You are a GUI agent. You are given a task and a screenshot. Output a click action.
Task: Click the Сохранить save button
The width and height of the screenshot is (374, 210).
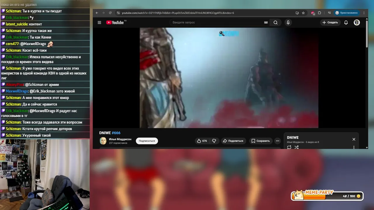click(261, 141)
